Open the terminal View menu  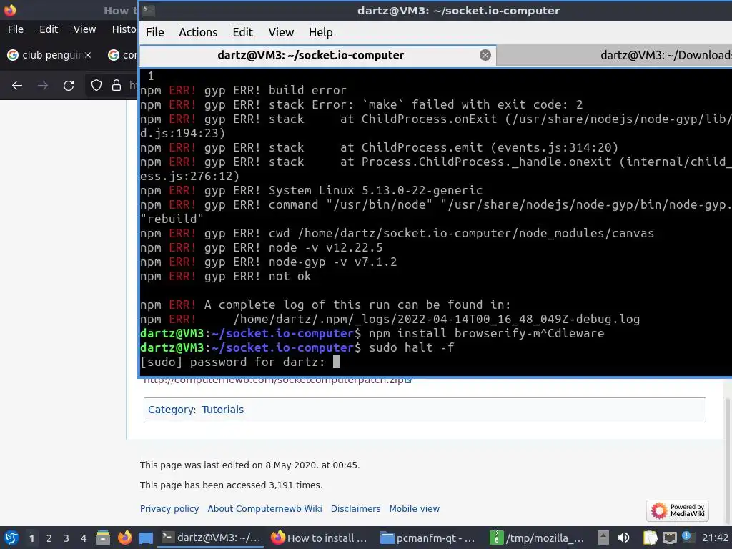281,32
